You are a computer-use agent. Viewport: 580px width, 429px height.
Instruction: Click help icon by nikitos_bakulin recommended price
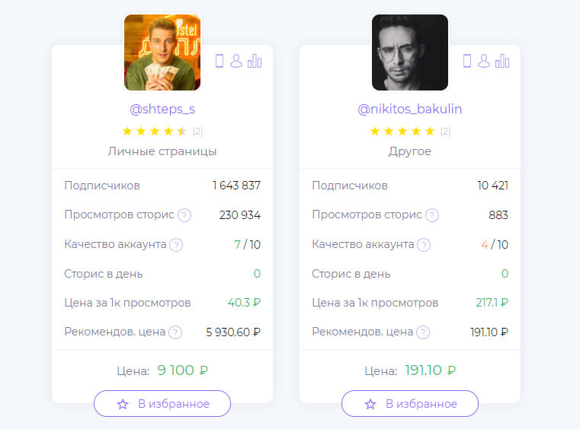(x=423, y=332)
